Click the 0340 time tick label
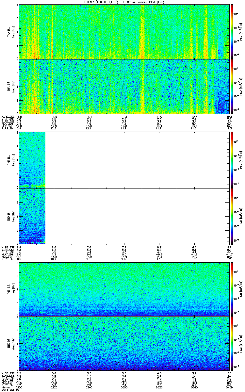Screen dimensions: 245x392 [195, 387]
